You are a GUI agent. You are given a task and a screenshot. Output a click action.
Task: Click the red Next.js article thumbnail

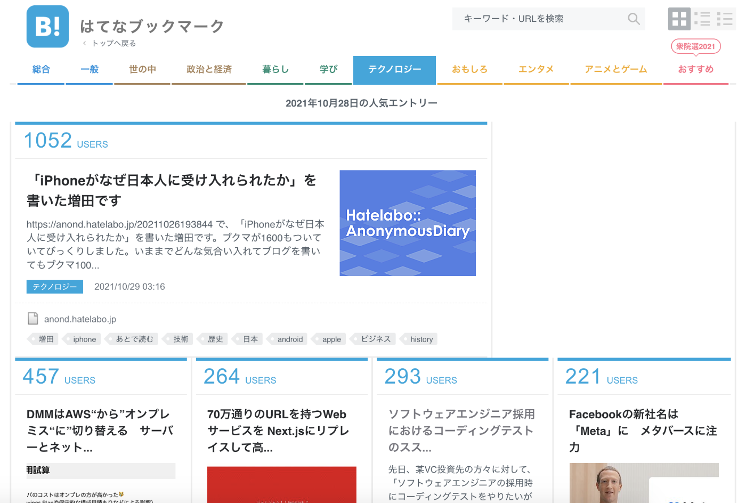pyautogui.click(x=282, y=485)
